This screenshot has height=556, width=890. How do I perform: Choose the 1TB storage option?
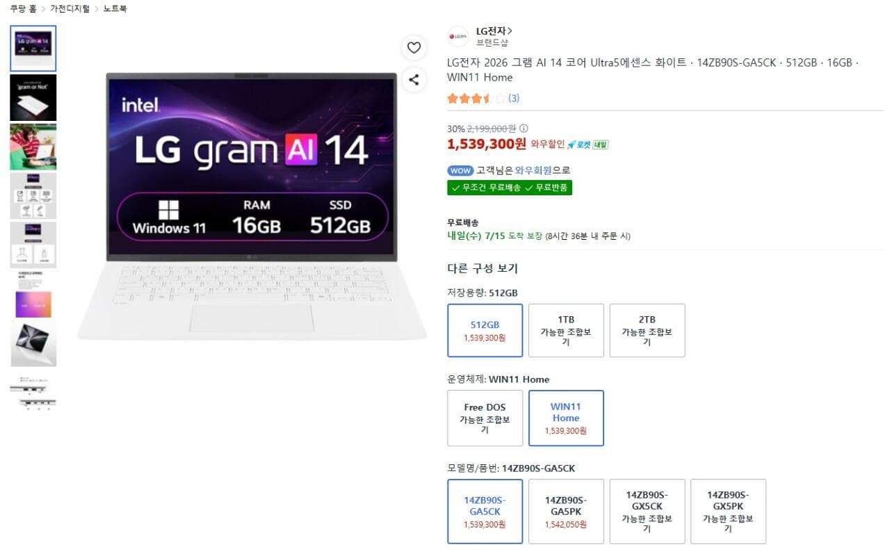[566, 331]
